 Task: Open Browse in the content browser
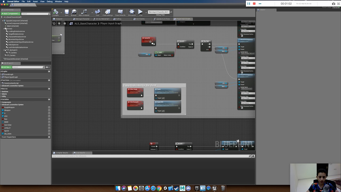point(74,13)
